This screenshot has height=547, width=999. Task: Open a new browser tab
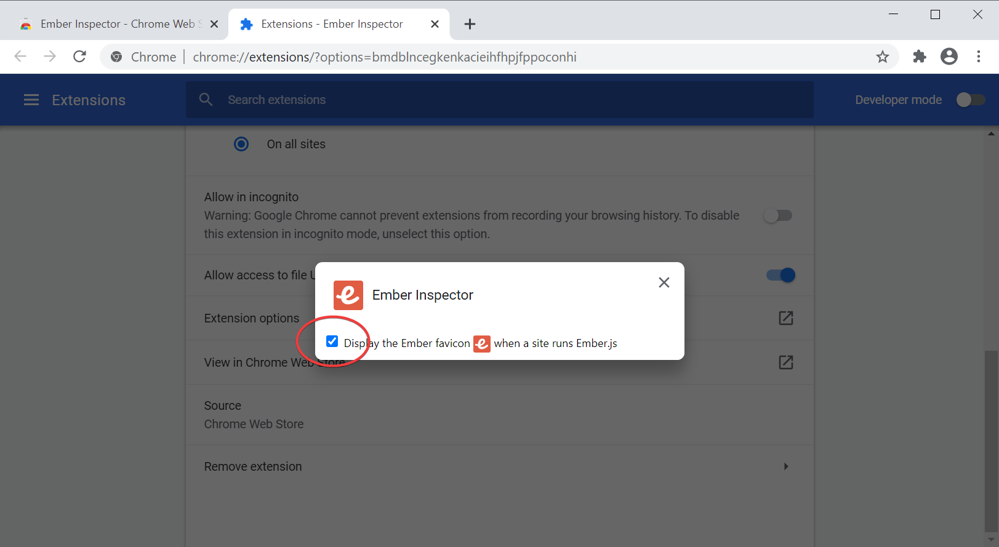(470, 24)
